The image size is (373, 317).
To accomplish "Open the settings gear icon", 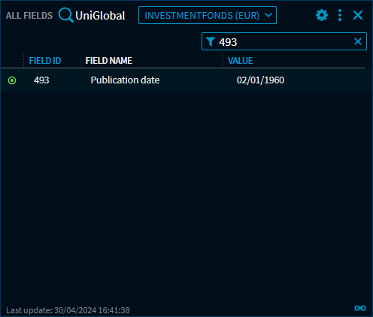I will (322, 15).
